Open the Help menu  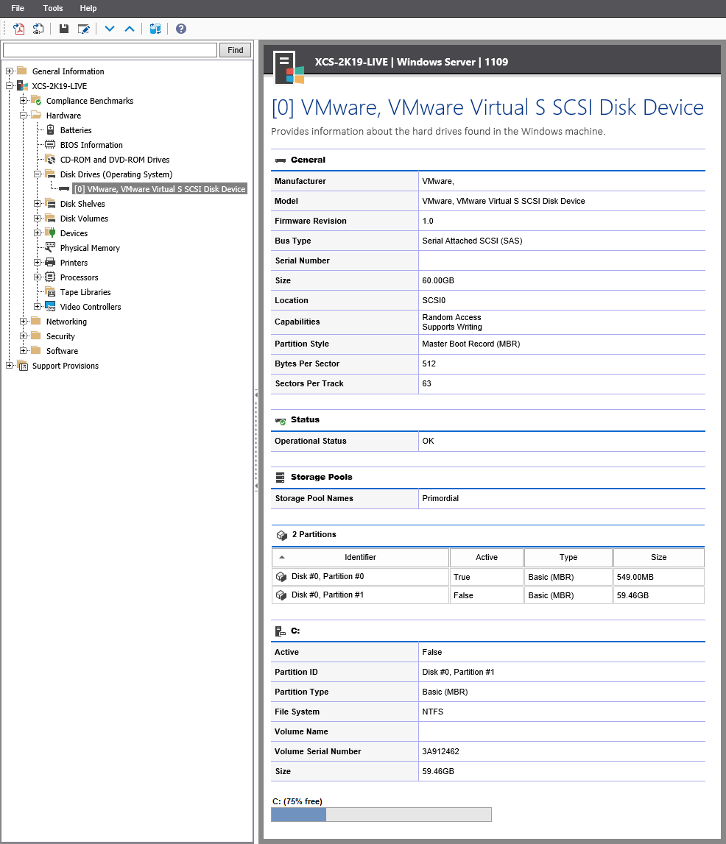88,8
